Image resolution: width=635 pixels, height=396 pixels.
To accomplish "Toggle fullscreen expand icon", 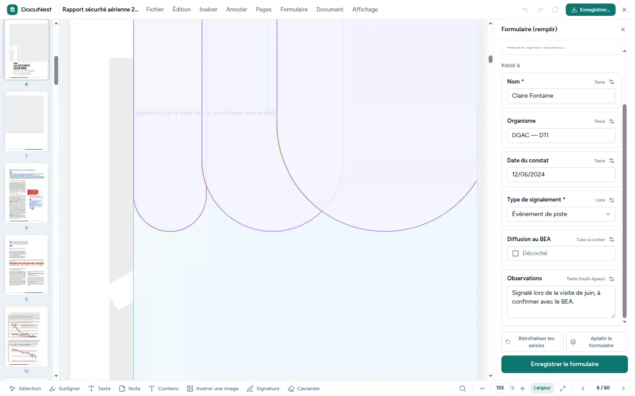I will (x=563, y=389).
